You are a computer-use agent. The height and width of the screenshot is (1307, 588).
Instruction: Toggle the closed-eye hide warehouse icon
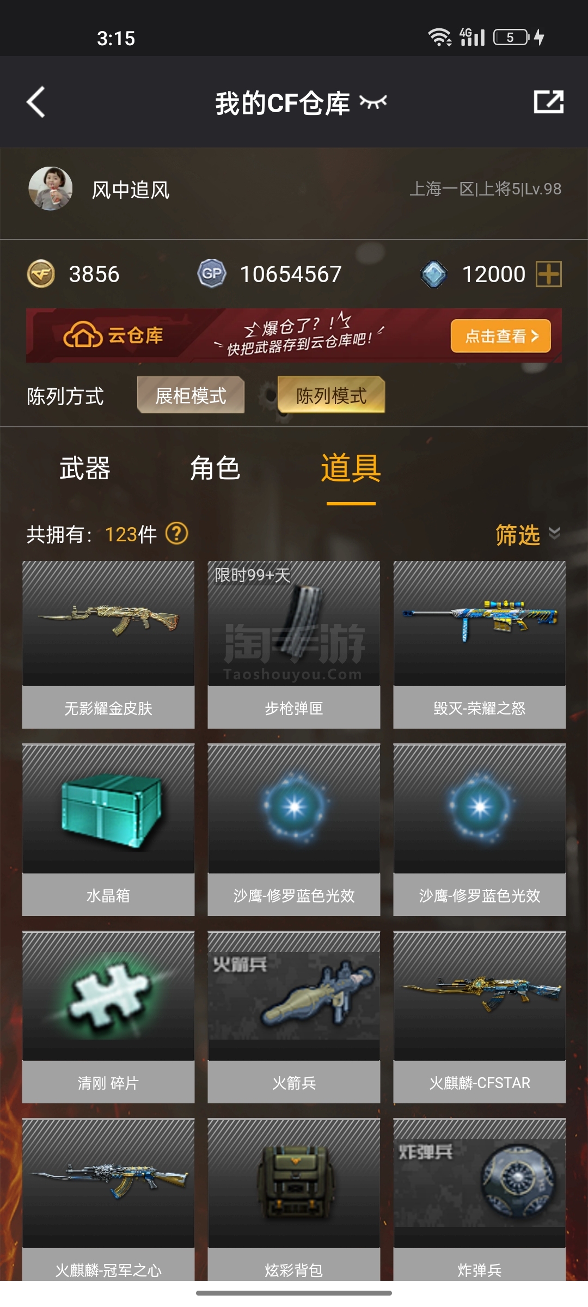373,102
